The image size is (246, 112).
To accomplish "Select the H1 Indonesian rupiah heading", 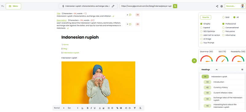I will tap(222, 77).
